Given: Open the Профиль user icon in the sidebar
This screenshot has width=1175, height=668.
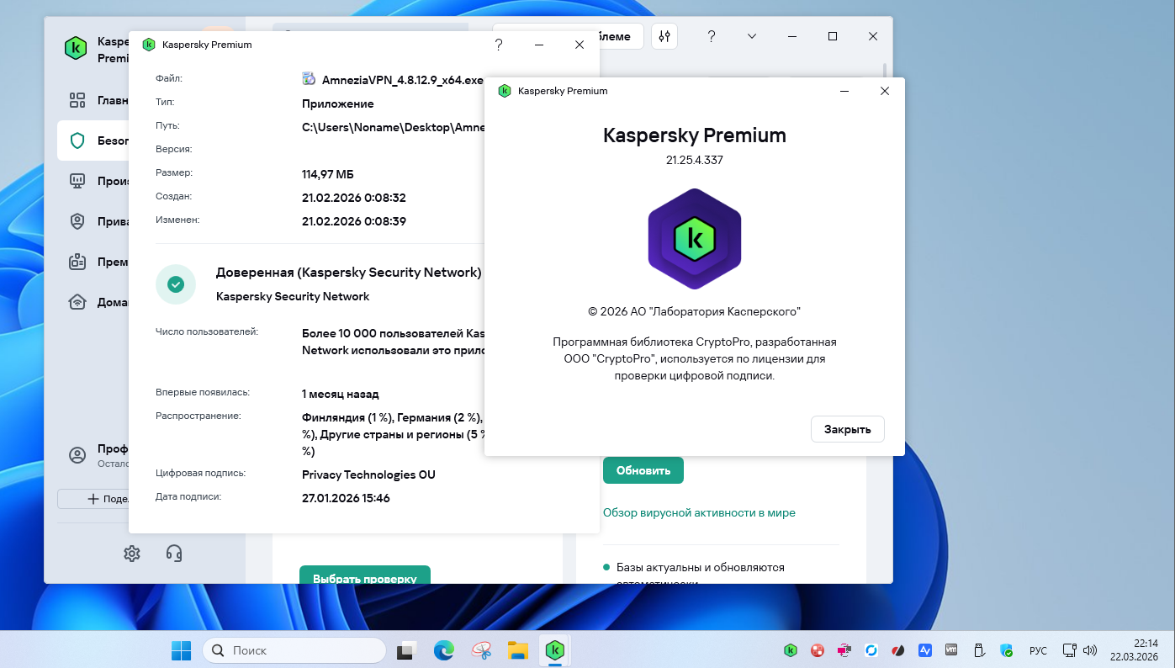Looking at the screenshot, I should tap(77, 455).
